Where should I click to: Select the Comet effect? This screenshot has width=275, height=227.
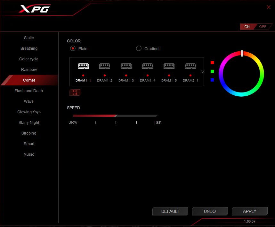coord(29,80)
